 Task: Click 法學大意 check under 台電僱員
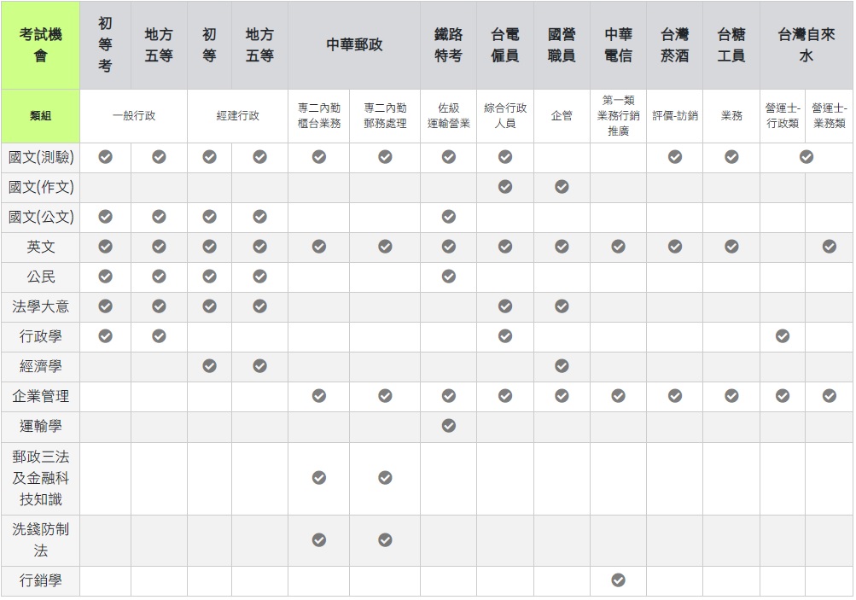click(x=505, y=306)
